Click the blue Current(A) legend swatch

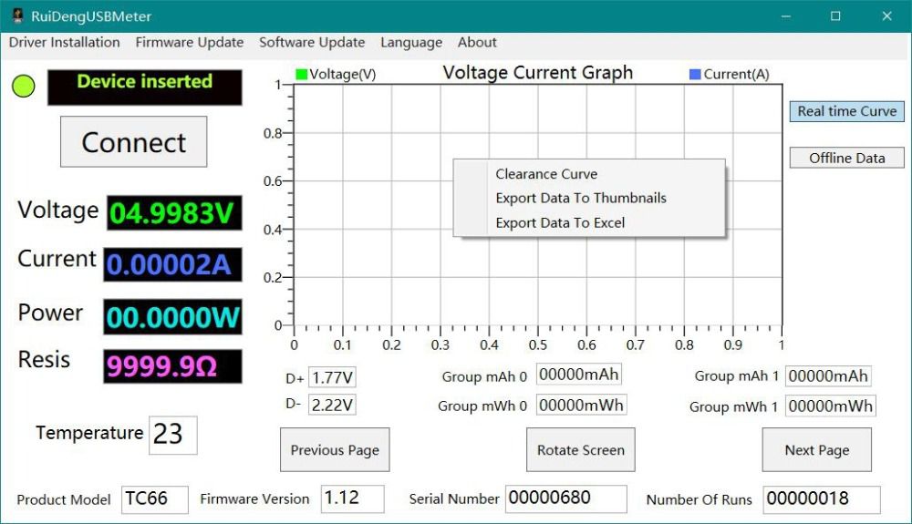[695, 75]
